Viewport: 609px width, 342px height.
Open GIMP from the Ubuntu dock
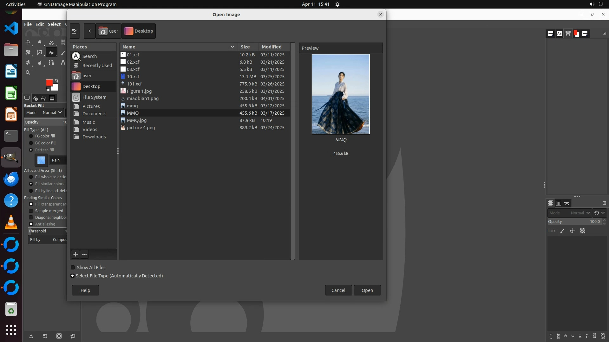coord(11,157)
